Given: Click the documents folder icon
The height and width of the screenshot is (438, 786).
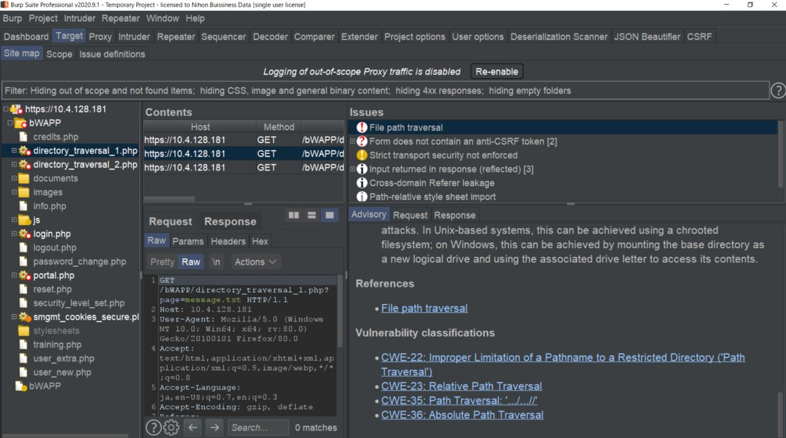Looking at the screenshot, I should click(24, 178).
